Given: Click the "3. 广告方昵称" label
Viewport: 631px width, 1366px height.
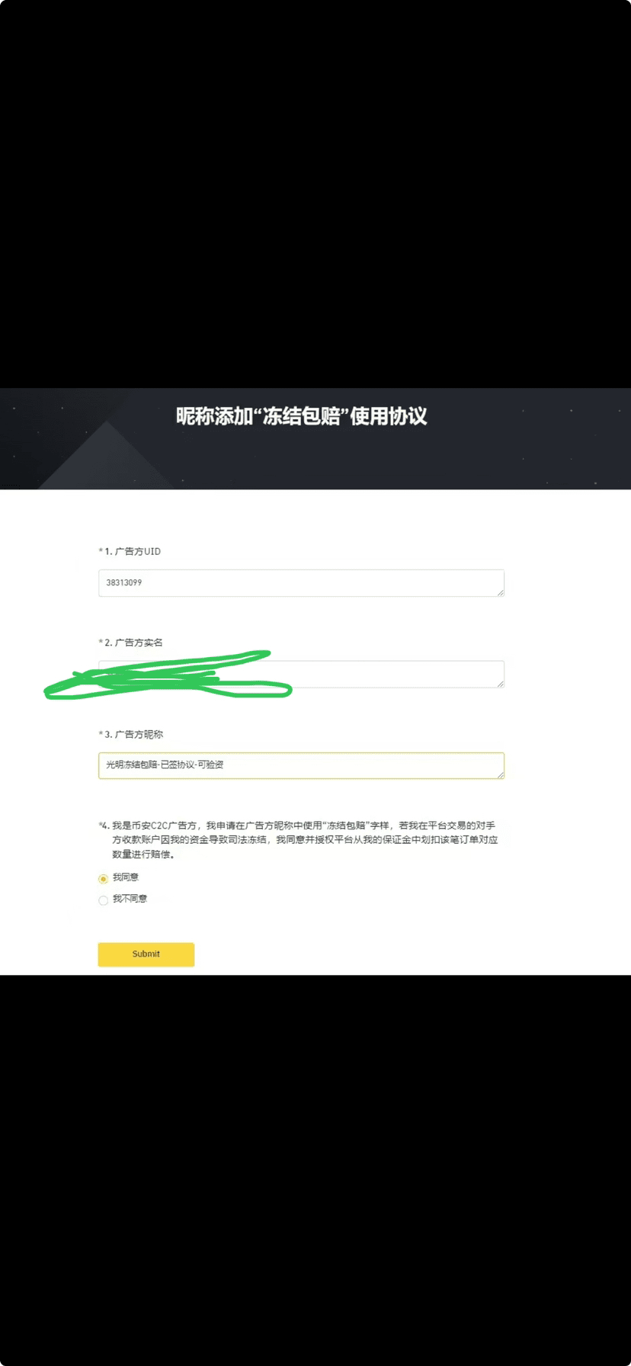Looking at the screenshot, I should [133, 734].
